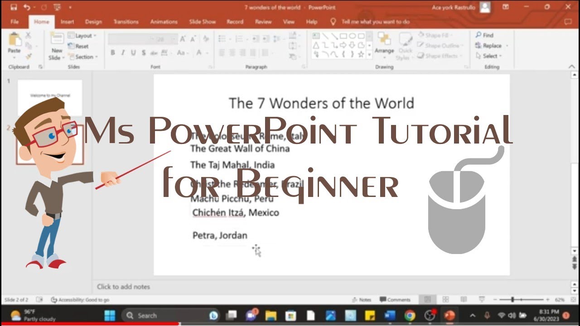580x326 pixels.
Task: Click the Format Painter brush icon
Action: coord(28,56)
